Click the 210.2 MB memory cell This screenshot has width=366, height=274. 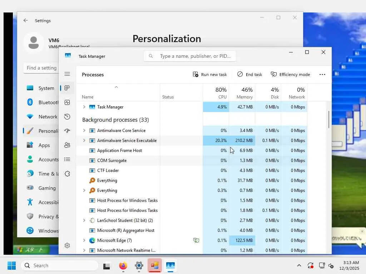pyautogui.click(x=242, y=141)
